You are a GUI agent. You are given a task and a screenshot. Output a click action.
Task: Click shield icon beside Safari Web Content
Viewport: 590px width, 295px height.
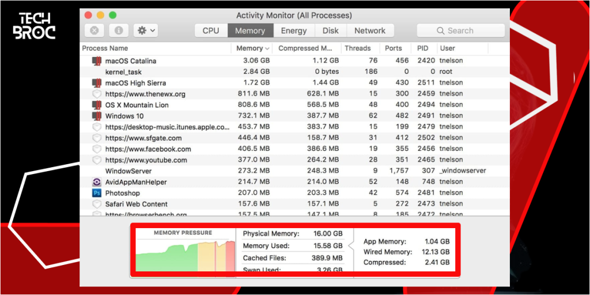pyautogui.click(x=97, y=204)
